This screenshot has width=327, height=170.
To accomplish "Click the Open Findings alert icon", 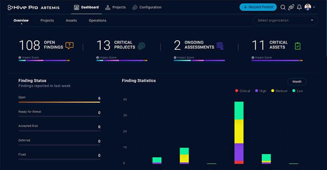I will pyautogui.click(x=70, y=45).
